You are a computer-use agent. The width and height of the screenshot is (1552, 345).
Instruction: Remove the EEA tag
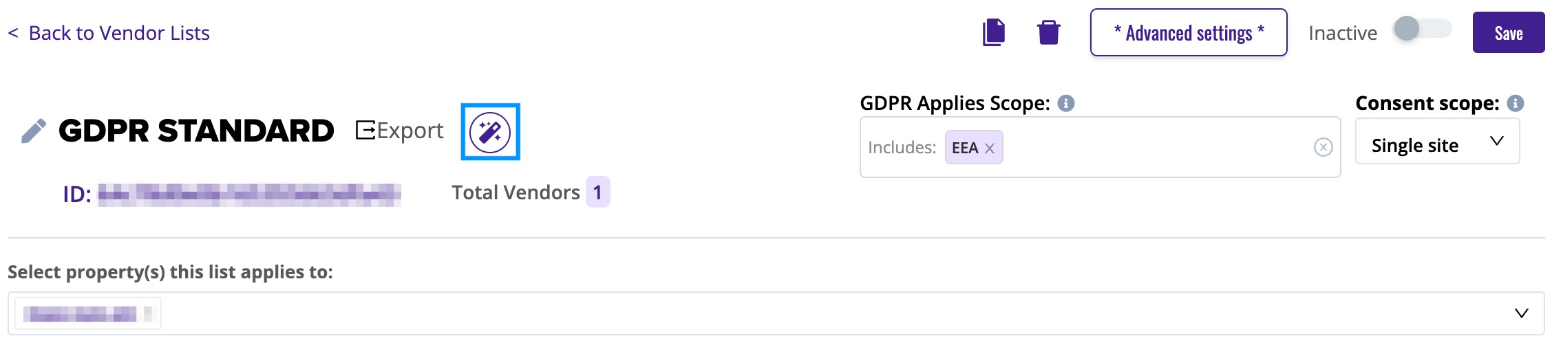(990, 148)
